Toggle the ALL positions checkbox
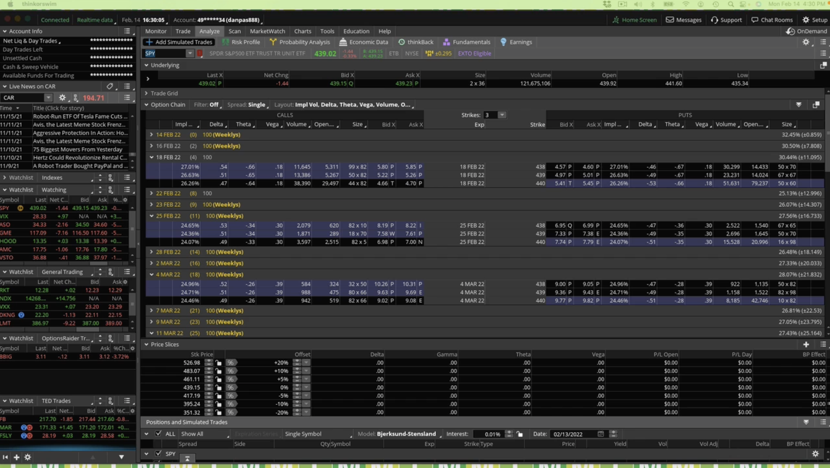 [x=158, y=434]
